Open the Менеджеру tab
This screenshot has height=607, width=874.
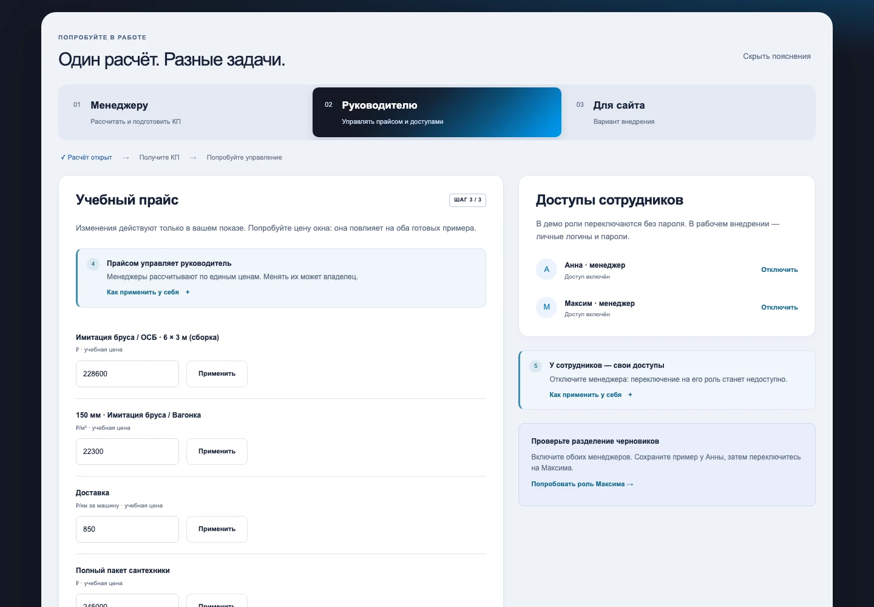tap(185, 112)
